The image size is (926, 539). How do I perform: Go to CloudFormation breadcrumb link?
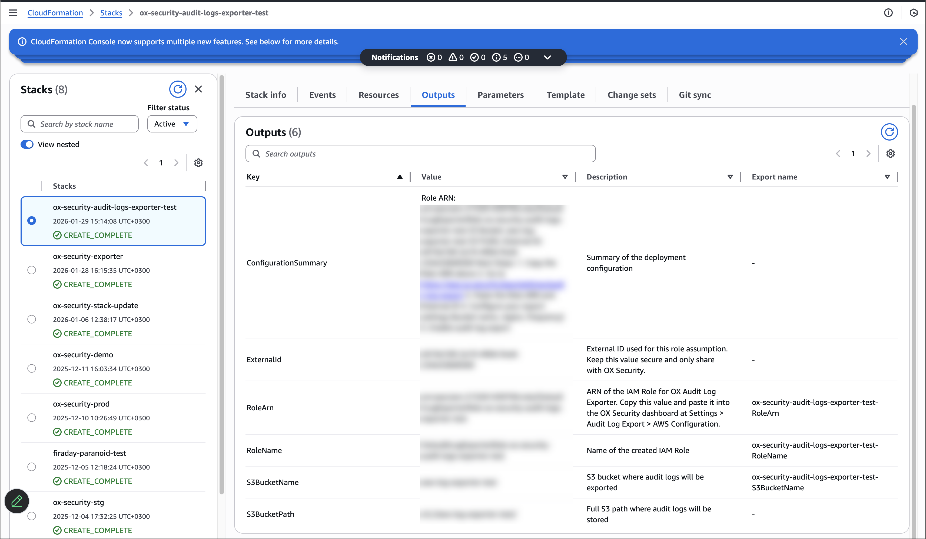tap(55, 13)
